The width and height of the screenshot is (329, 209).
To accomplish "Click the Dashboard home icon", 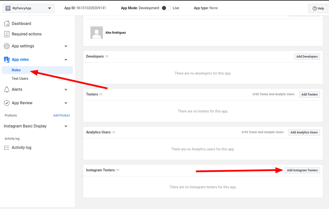I will [7, 23].
